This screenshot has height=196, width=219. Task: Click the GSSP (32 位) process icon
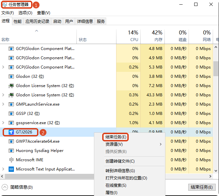[x=11, y=114]
